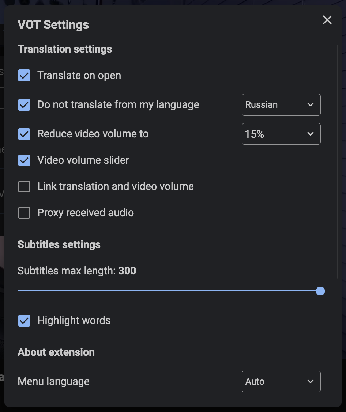Viewport: 346px width, 412px height.
Task: Close the VOT Settings dialog
Action: pos(327,20)
